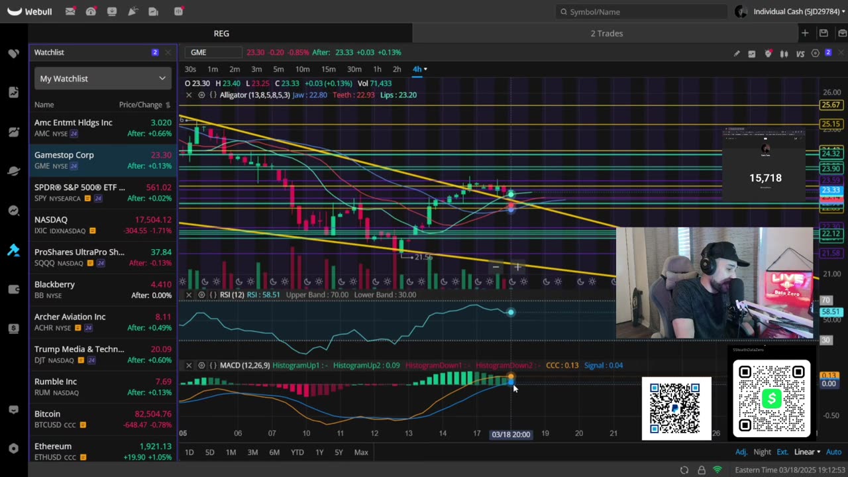The width and height of the screenshot is (848, 477).
Task: Open MACD indicator code braces settings
Action: point(213,365)
